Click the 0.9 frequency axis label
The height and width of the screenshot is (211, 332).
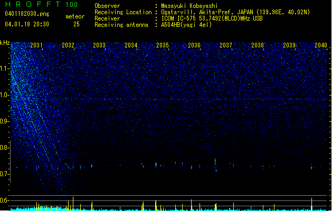pyautogui.click(x=5, y=121)
